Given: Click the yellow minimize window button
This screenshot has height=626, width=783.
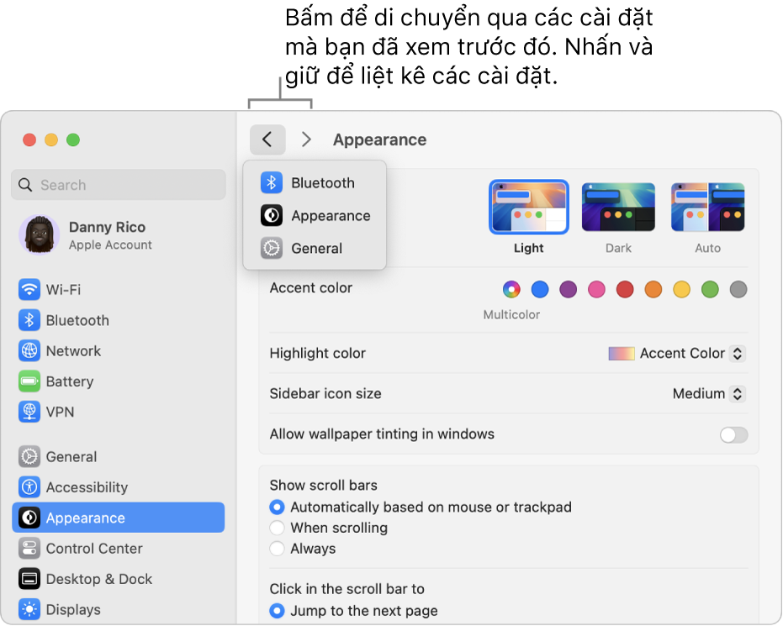Looking at the screenshot, I should pyautogui.click(x=51, y=139).
